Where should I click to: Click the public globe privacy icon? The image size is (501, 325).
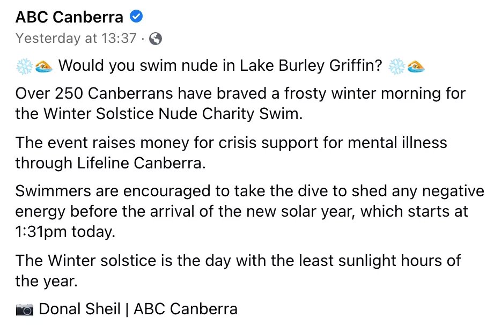(x=156, y=39)
